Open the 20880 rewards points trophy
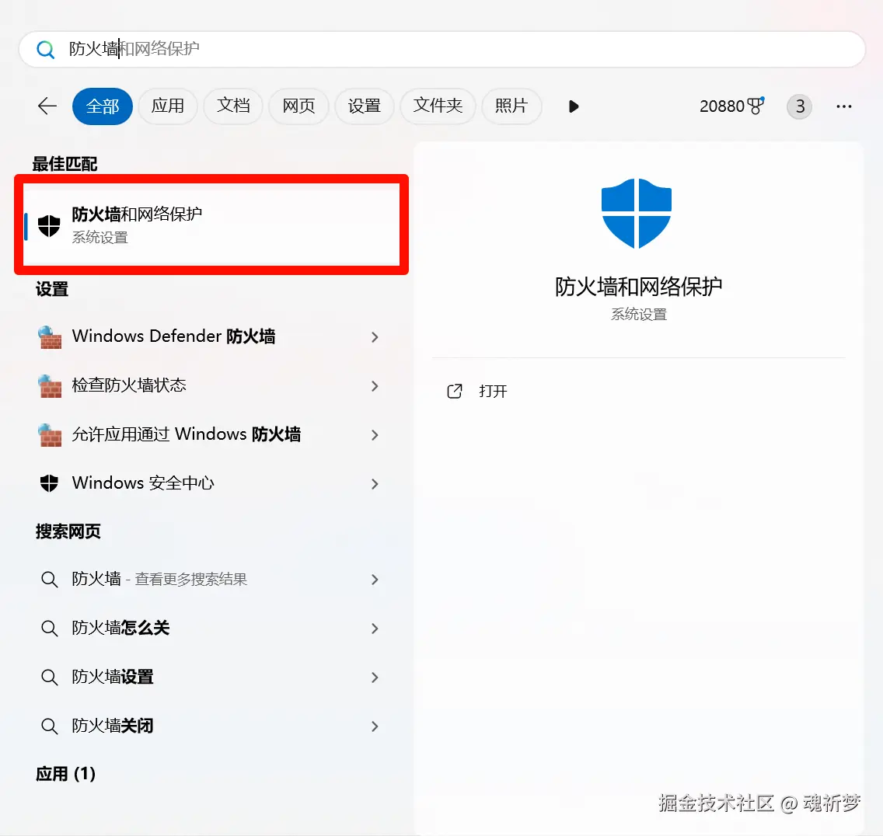This screenshot has height=836, width=883. pos(732,106)
